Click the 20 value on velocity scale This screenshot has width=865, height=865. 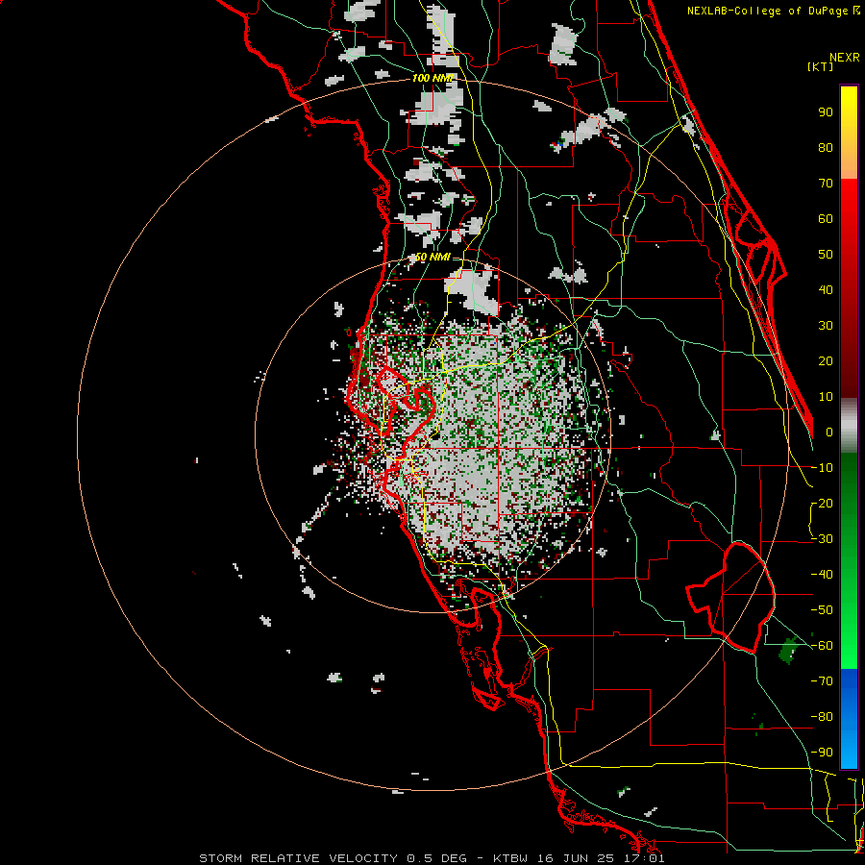tap(826, 361)
